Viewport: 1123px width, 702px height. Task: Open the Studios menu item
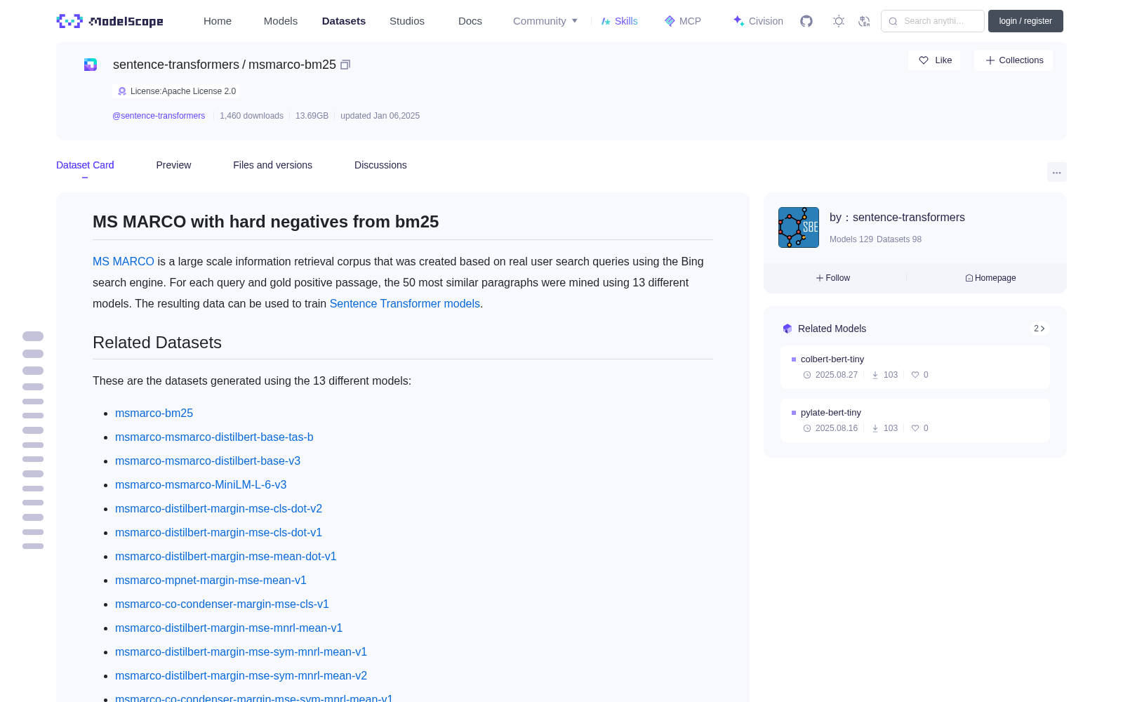click(407, 21)
